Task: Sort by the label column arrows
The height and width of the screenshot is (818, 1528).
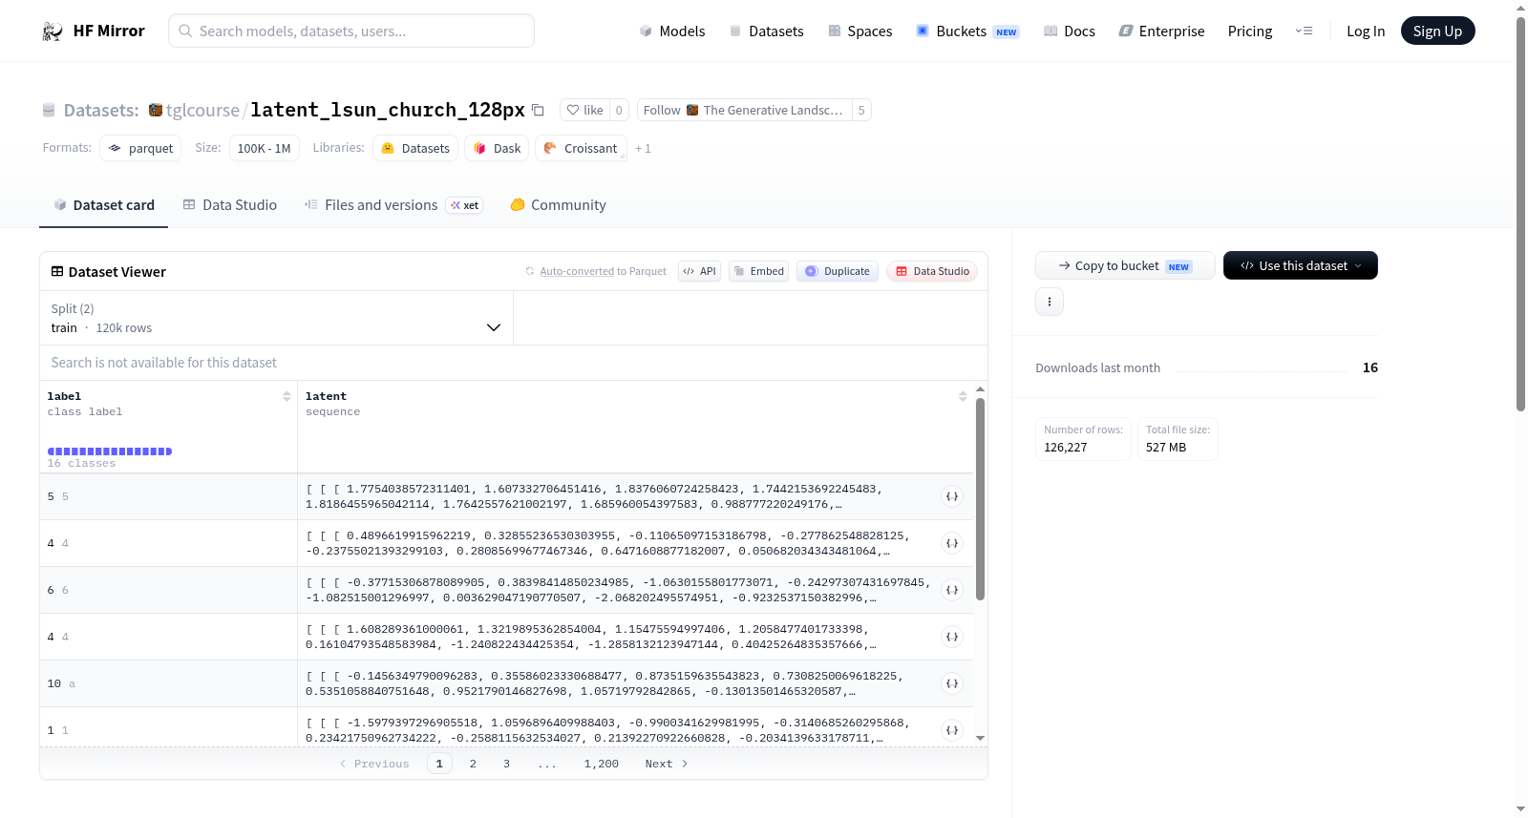Action: 286,396
